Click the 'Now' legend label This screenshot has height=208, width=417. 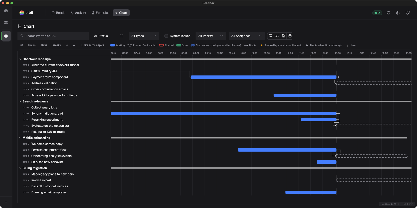point(353,45)
